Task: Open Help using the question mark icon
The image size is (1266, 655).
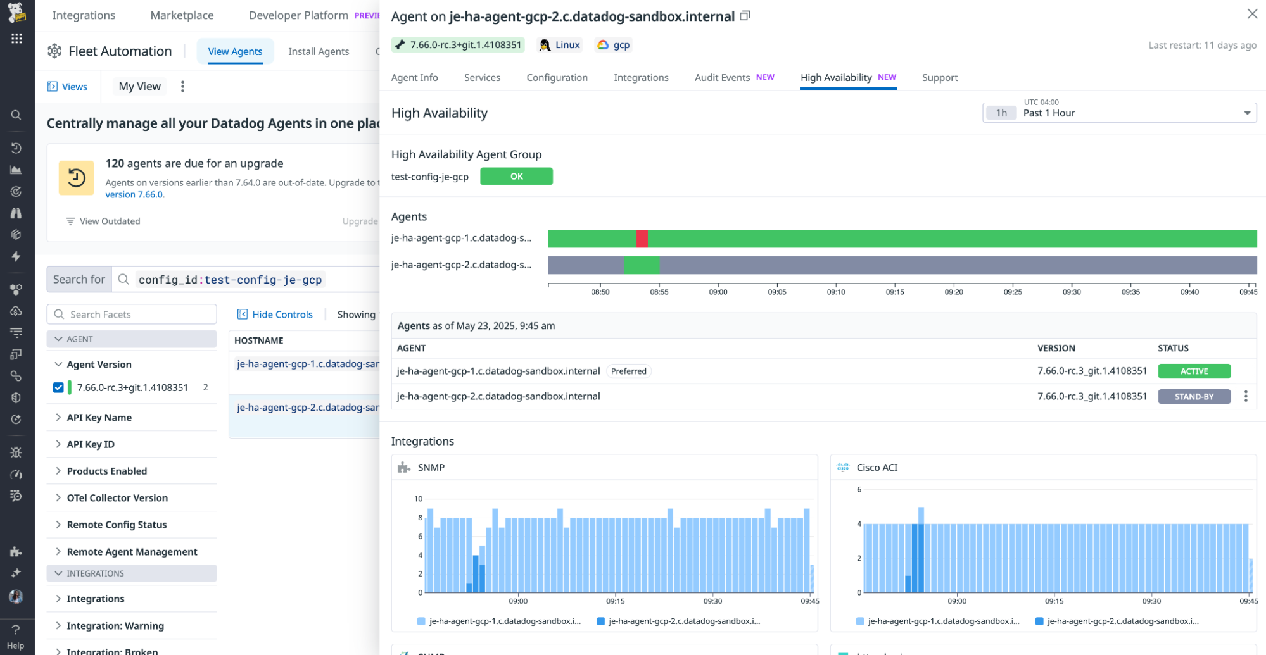Action: (16, 629)
